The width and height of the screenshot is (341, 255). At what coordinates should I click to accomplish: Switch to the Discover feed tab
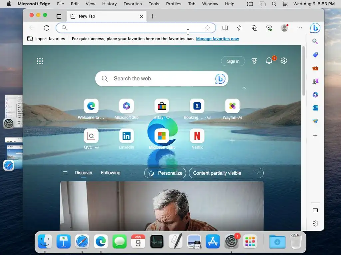(84, 173)
